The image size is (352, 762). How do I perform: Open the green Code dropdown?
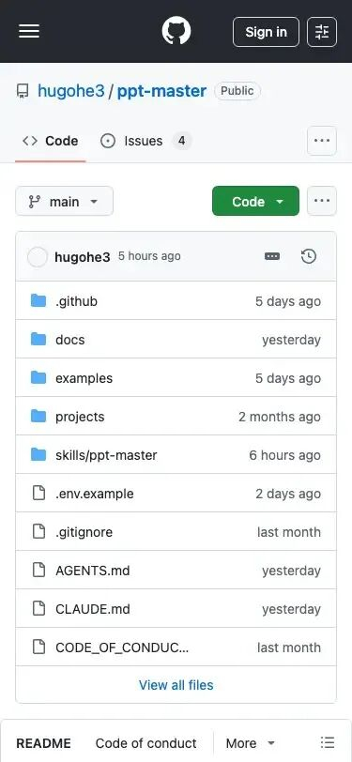point(255,201)
